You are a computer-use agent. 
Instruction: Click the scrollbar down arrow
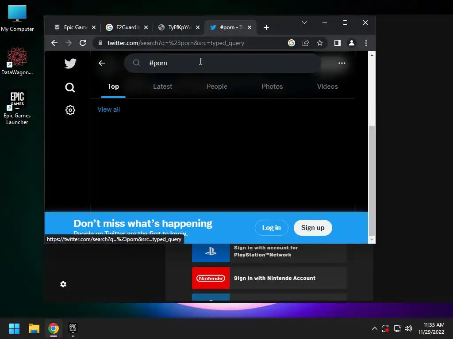coord(372,240)
